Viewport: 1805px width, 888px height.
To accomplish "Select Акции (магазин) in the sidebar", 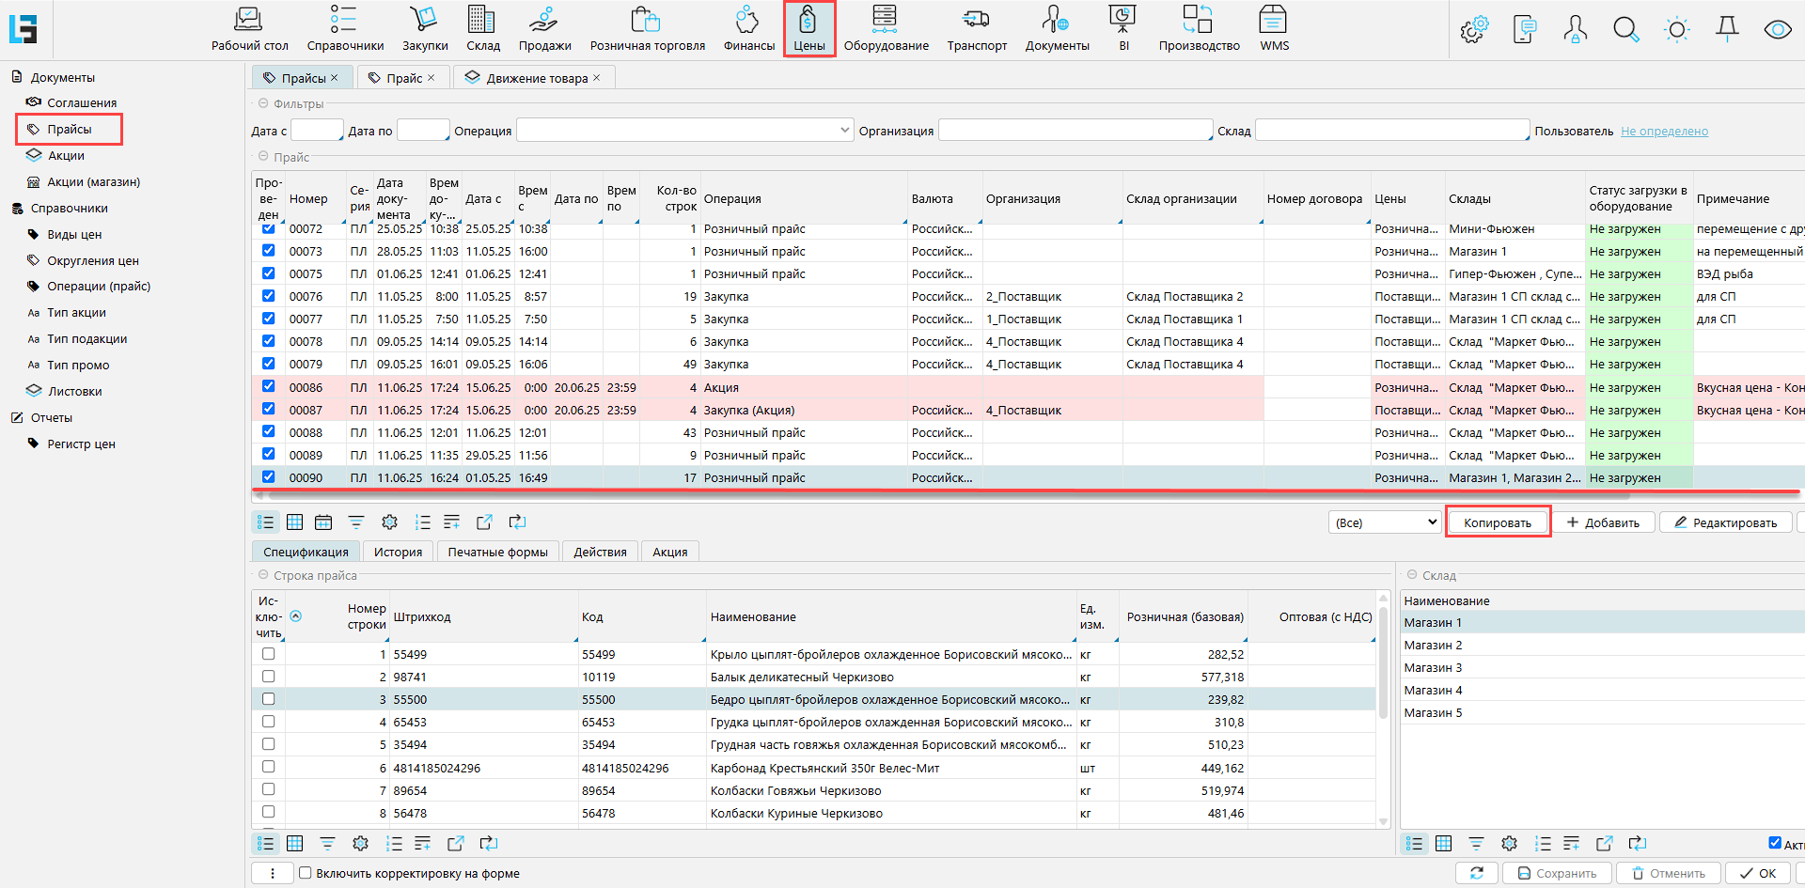I will point(93,182).
